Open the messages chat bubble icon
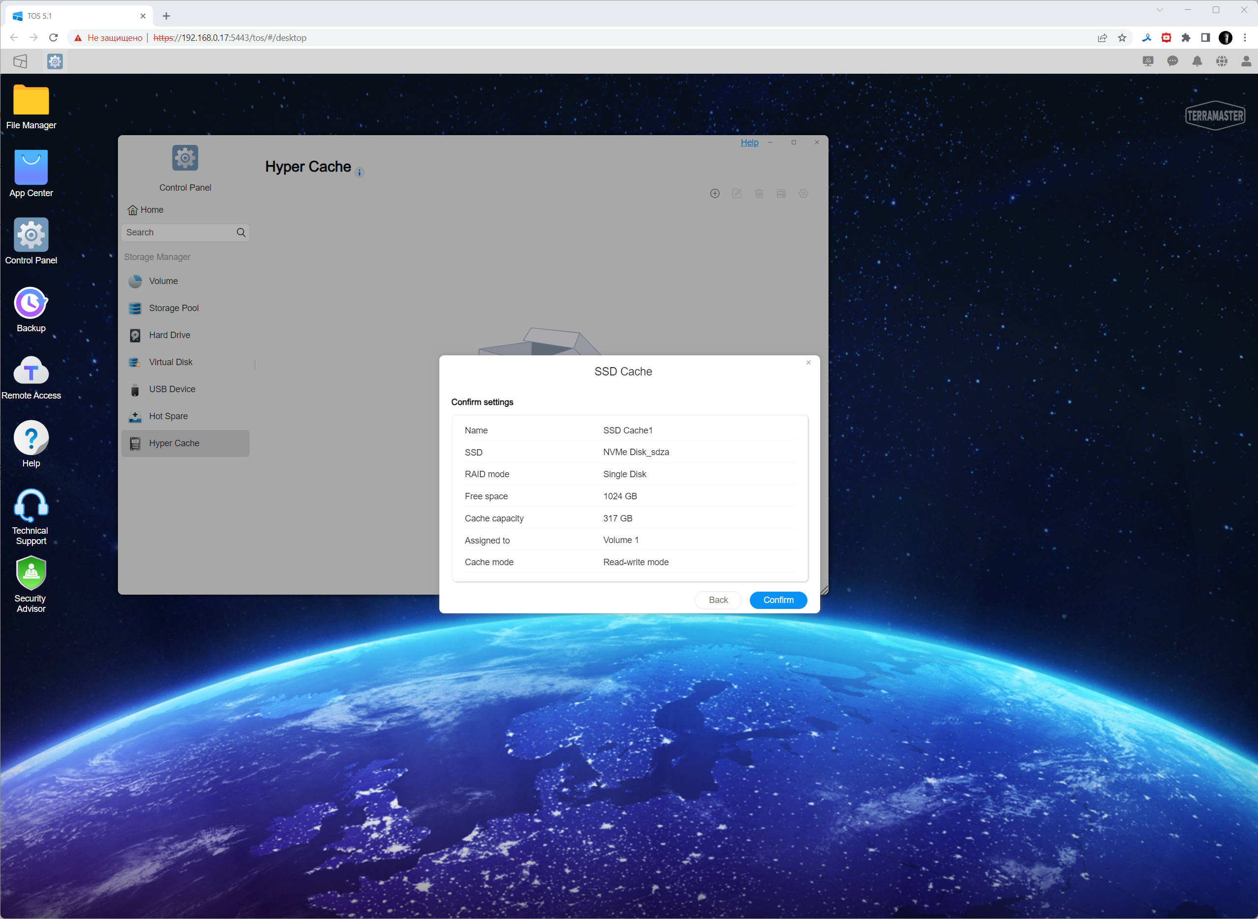This screenshot has width=1258, height=919. [x=1172, y=61]
